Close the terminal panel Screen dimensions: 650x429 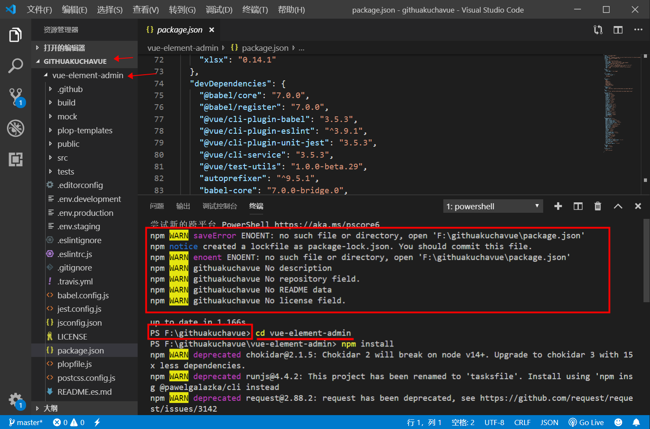[638, 206]
